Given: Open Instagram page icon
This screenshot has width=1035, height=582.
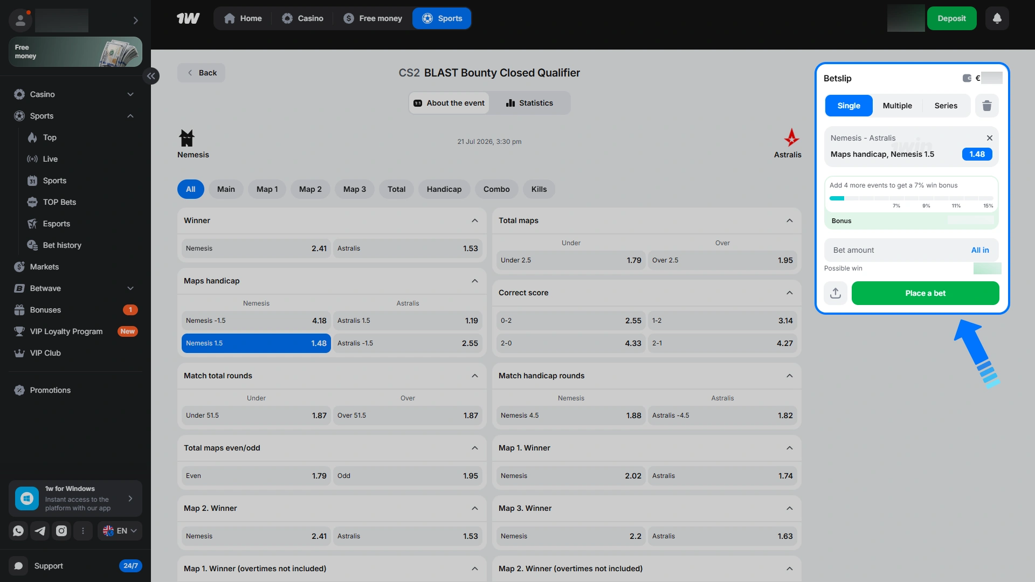Looking at the screenshot, I should tap(61, 531).
